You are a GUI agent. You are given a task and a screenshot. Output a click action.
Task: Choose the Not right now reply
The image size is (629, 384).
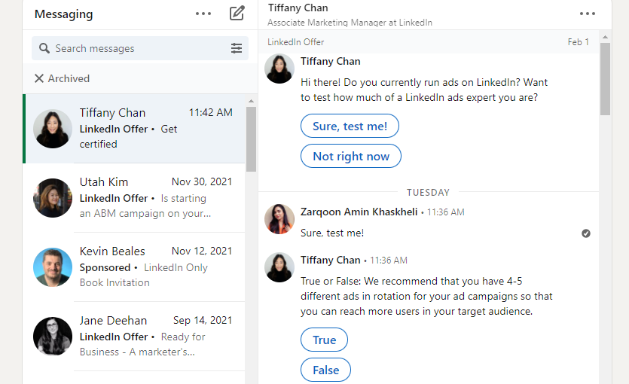350,156
